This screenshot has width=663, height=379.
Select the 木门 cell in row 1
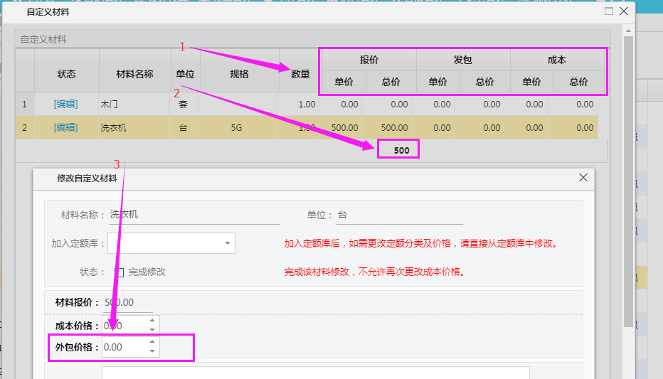134,105
